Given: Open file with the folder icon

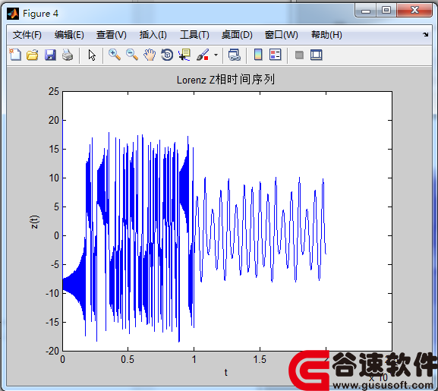Looking at the screenshot, I should [33, 55].
